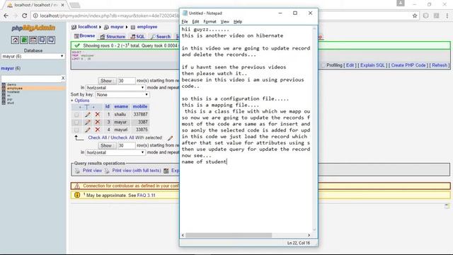Viewport: 453px width, 255px height.
Task: Click Export icon in query results operations
Action: (x=166, y=171)
